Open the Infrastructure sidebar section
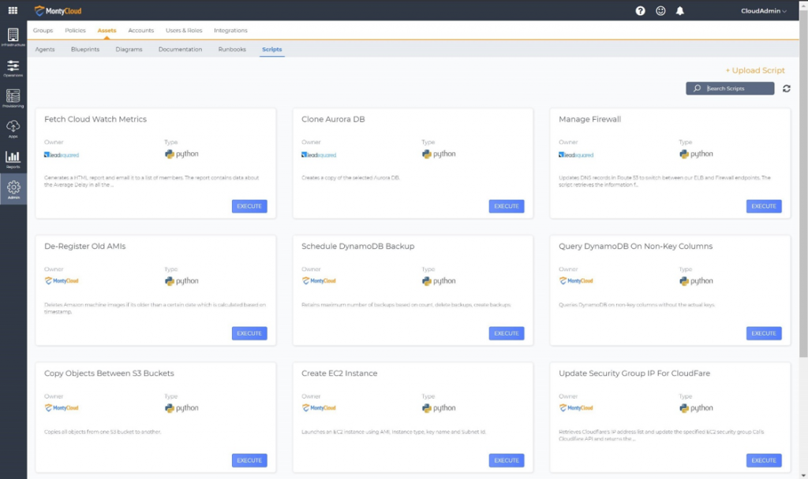 click(x=13, y=37)
